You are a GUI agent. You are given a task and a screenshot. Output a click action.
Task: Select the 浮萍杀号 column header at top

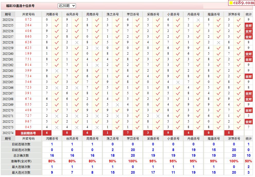coord(234,14)
